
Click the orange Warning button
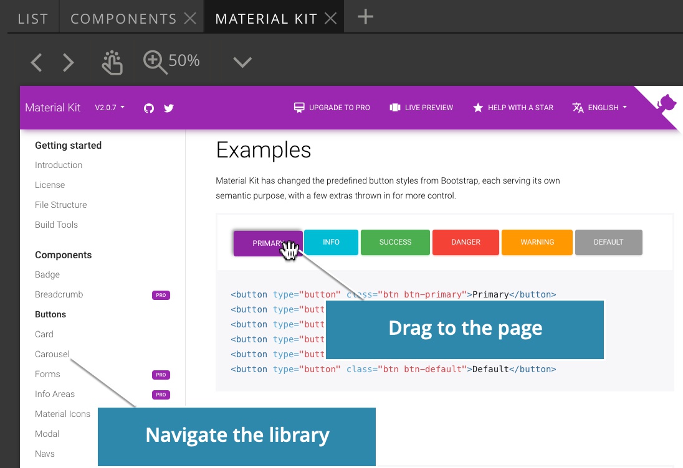(537, 242)
